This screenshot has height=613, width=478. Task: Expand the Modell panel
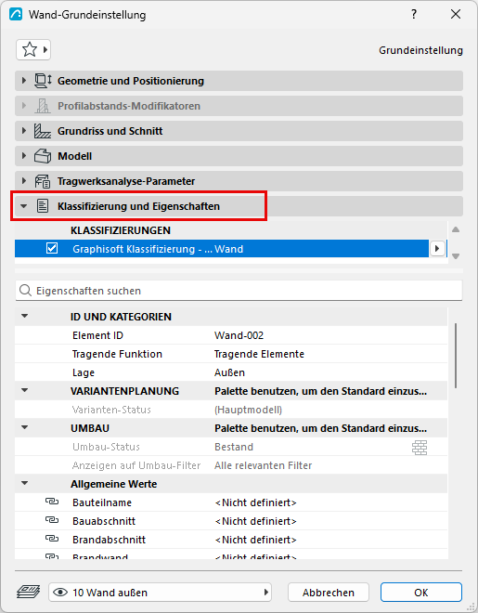coord(24,156)
